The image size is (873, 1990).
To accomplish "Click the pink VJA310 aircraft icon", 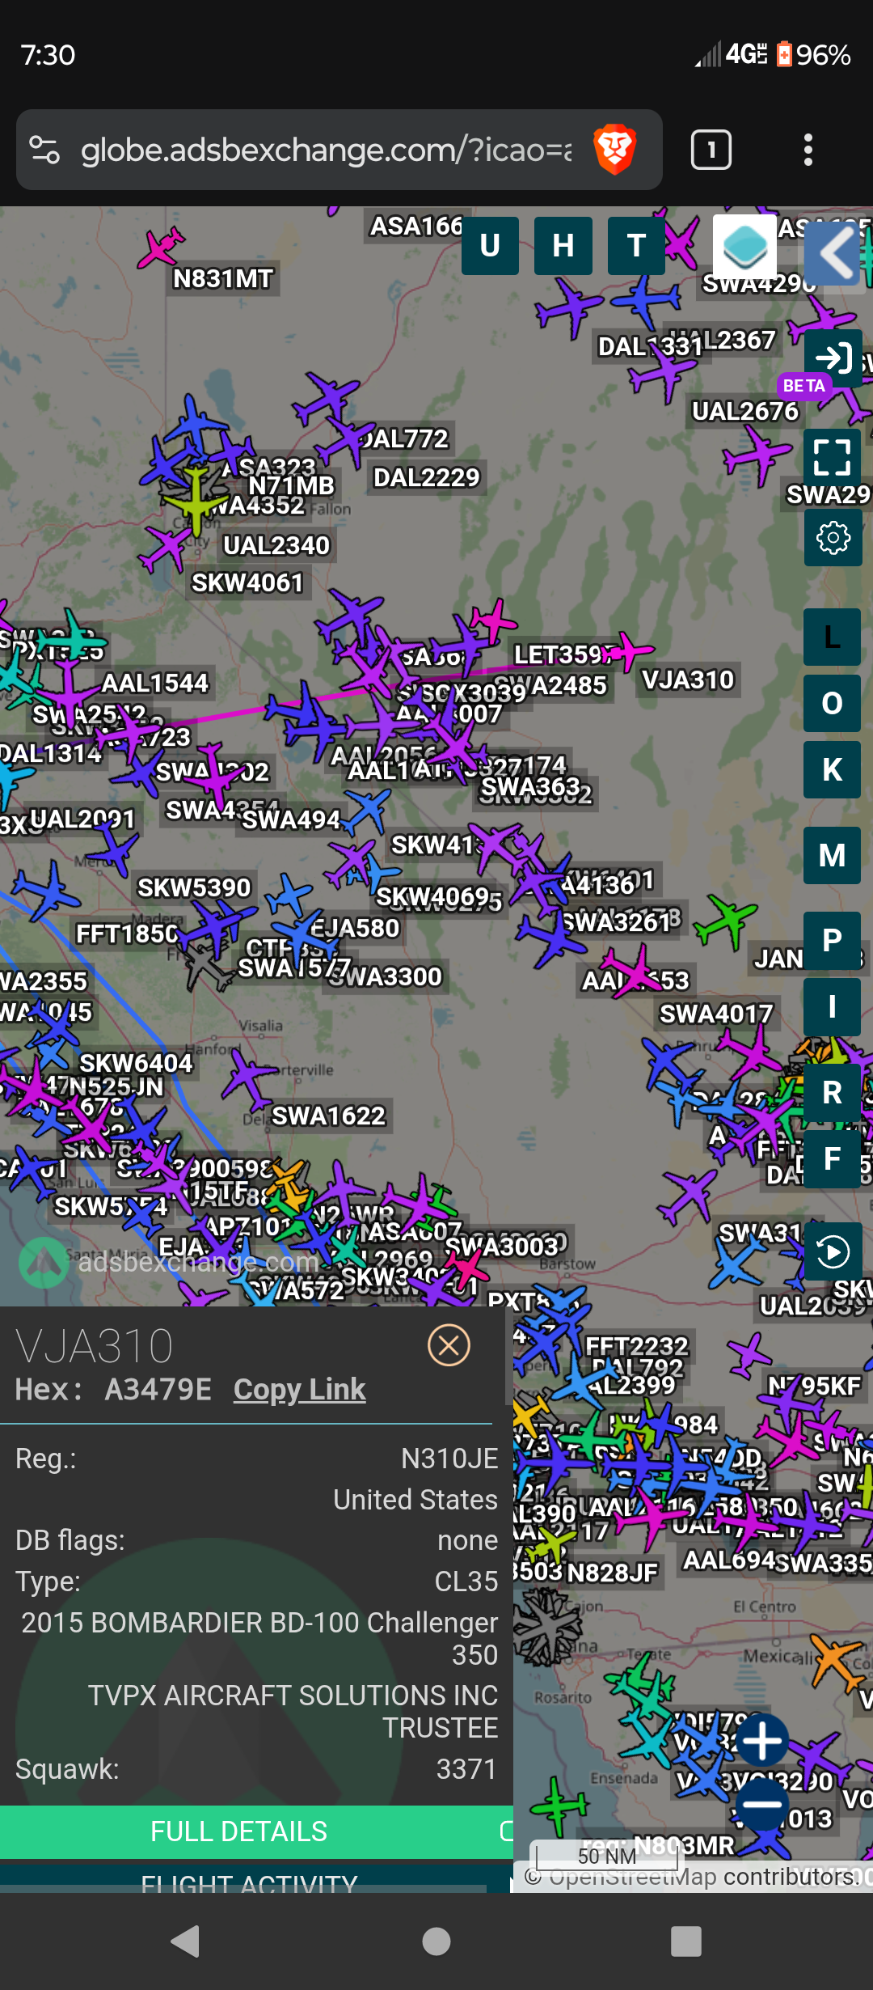I will (630, 651).
